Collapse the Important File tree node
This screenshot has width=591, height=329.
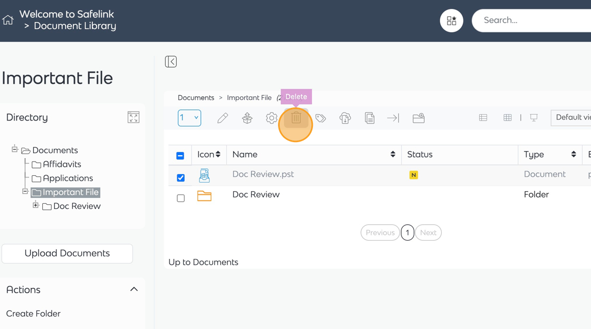pyautogui.click(x=25, y=192)
